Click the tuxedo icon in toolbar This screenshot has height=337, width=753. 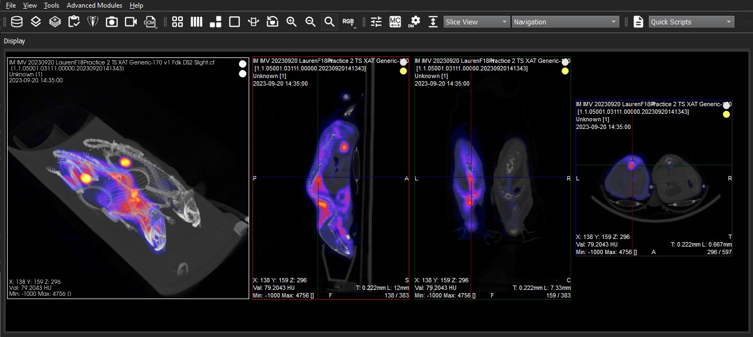coord(92,22)
